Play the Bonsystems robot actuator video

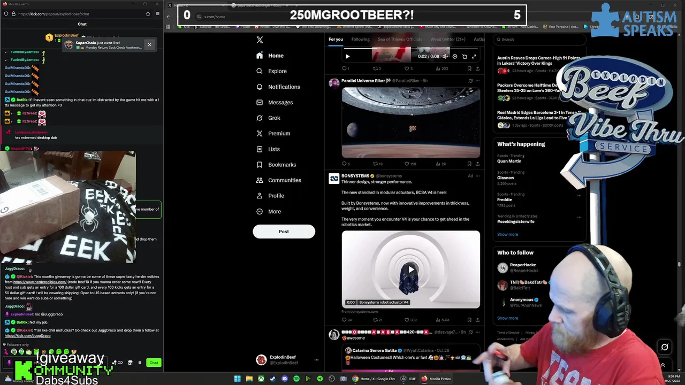410,269
